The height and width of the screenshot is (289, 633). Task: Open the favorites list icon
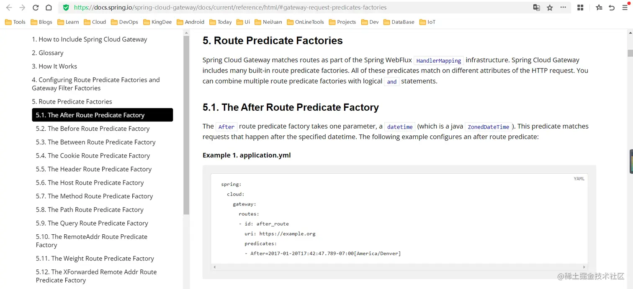click(599, 8)
